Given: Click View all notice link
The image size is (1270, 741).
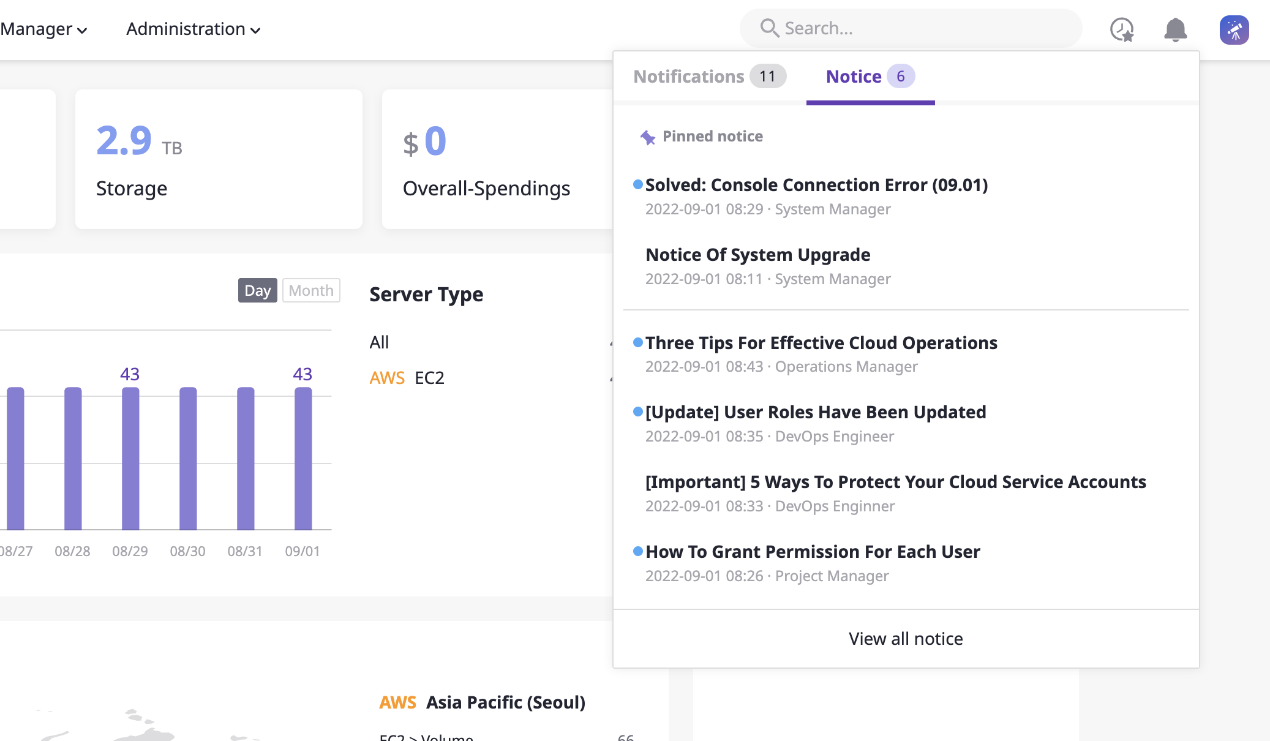Looking at the screenshot, I should 906,639.
